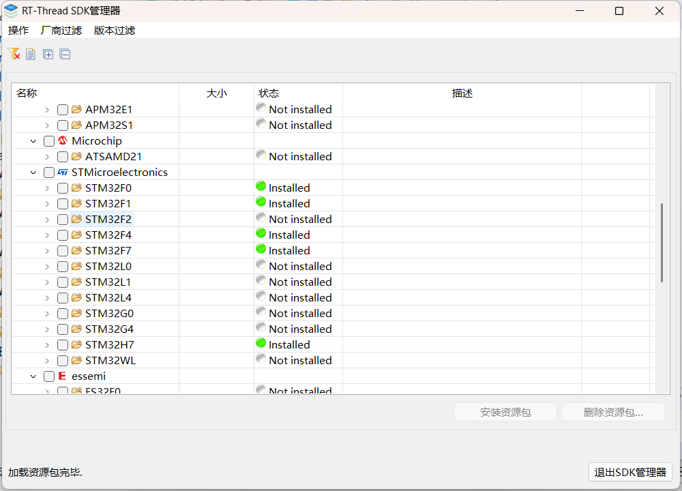Click the 退出SDK管理器 button
Image resolution: width=682 pixels, height=491 pixels.
click(629, 473)
